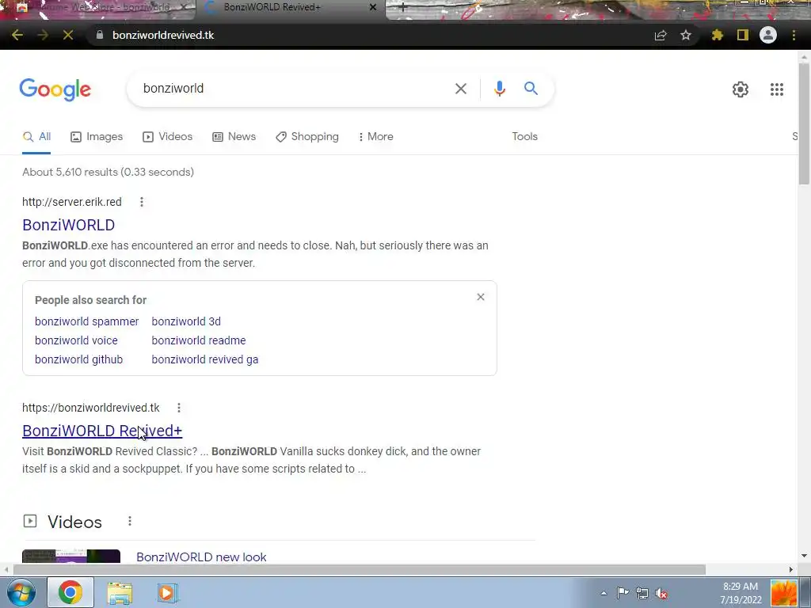The width and height of the screenshot is (811, 608).
Task: Click the muted volume tray icon
Action: pyautogui.click(x=661, y=594)
